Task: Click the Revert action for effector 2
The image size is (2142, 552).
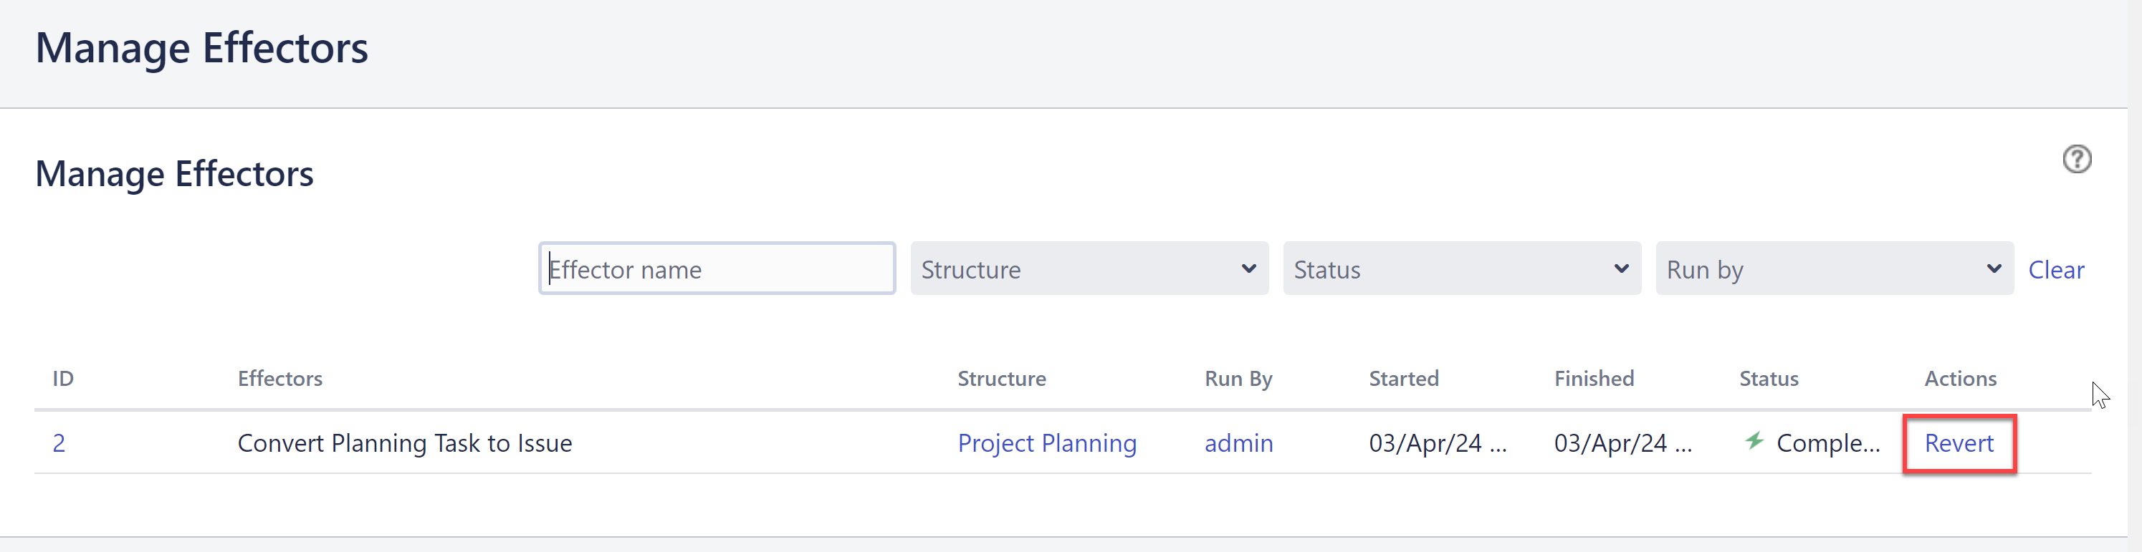Action: point(1959,443)
